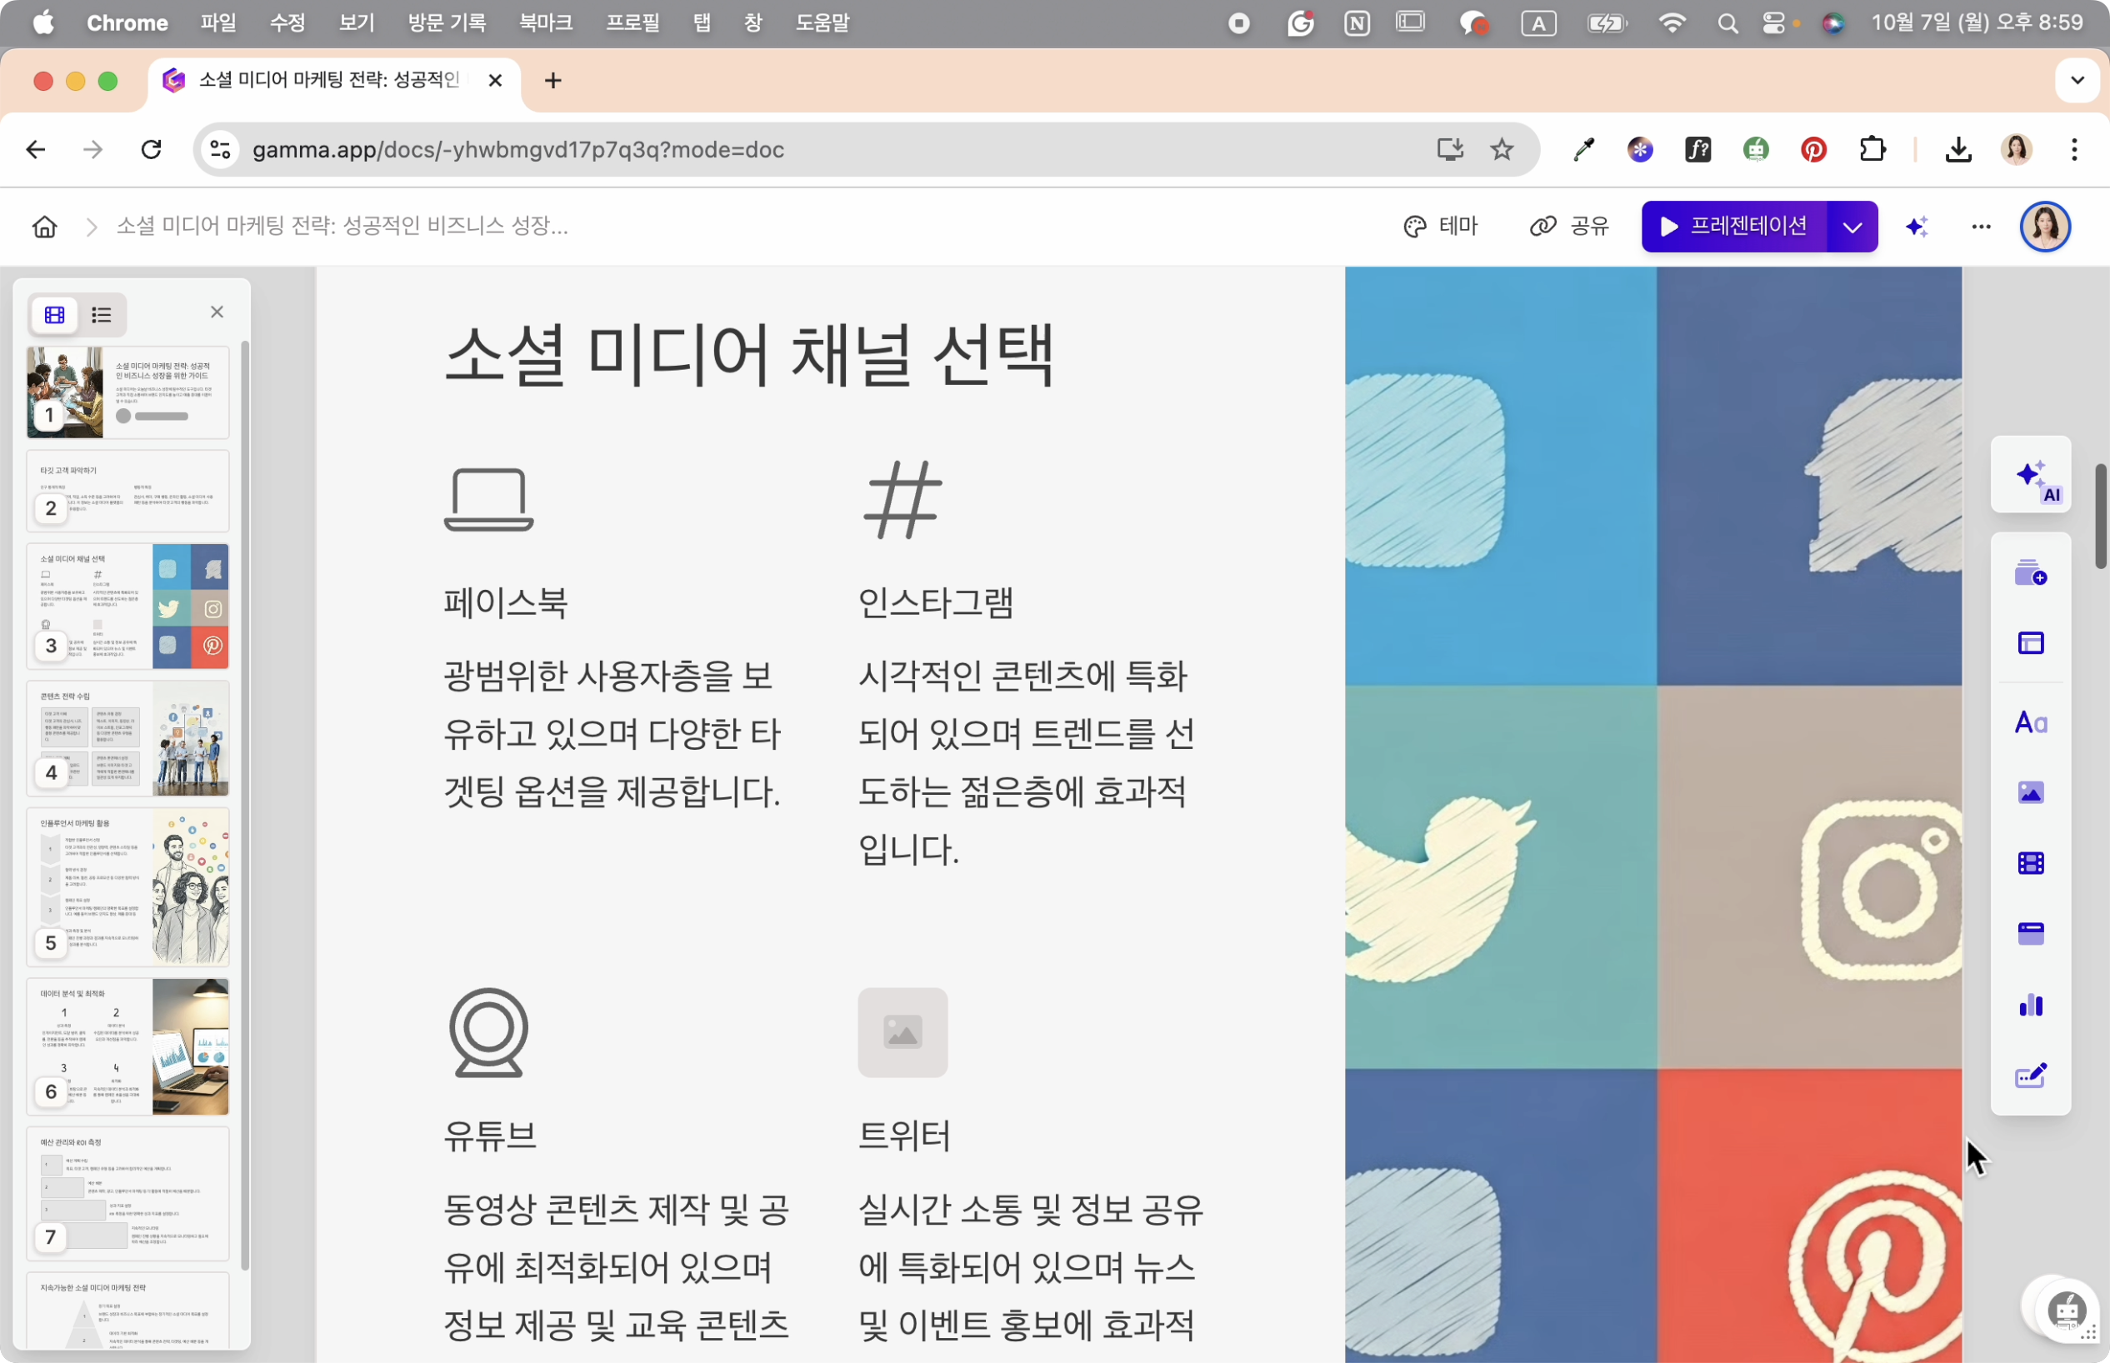Click the 소셜 미디어 채널 선택 heading

749,355
